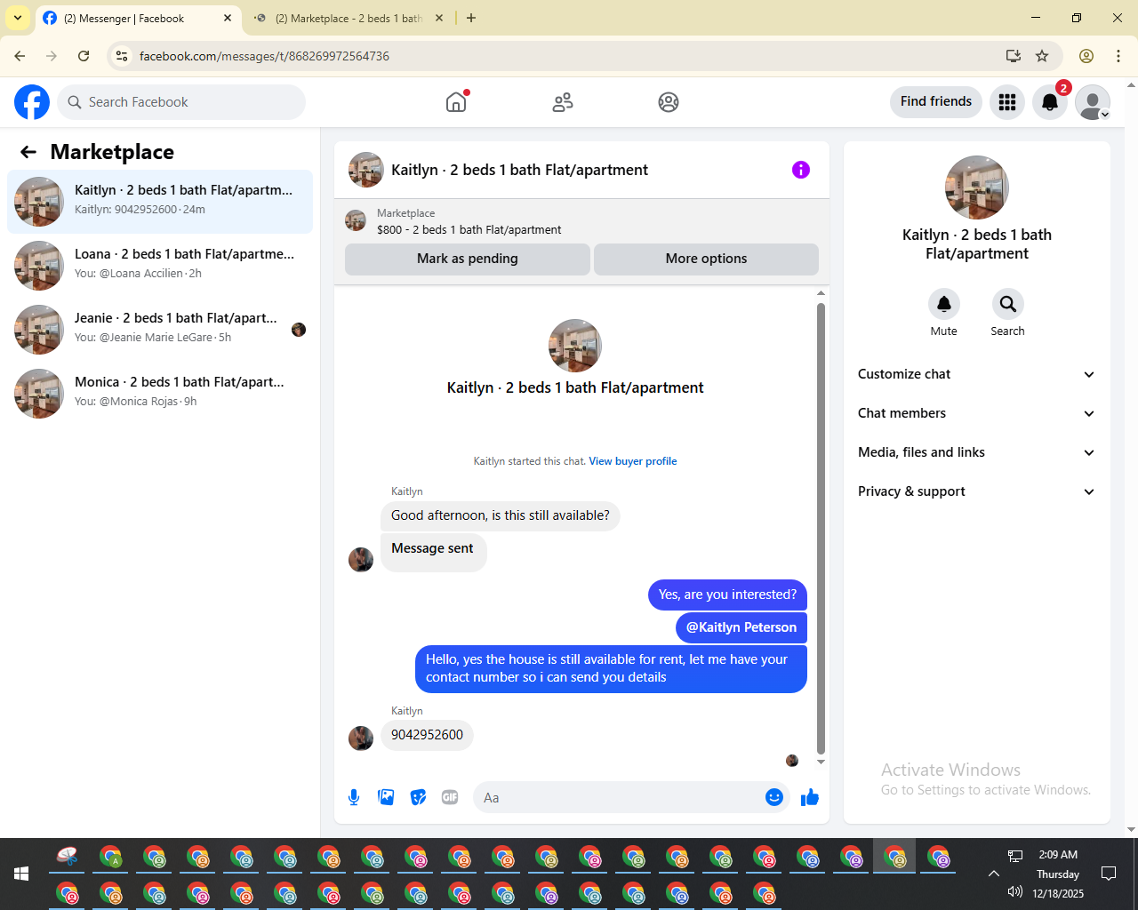
Task: Show hidden system tray icons
Action: 994,874
